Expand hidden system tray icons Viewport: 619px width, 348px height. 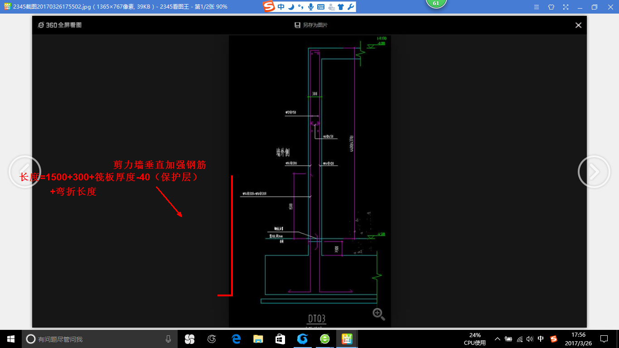point(498,339)
